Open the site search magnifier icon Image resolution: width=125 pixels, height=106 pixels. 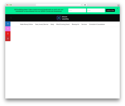click(11, 18)
